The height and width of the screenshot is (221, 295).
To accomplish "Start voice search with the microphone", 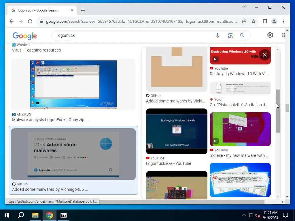I will [x=218, y=35].
